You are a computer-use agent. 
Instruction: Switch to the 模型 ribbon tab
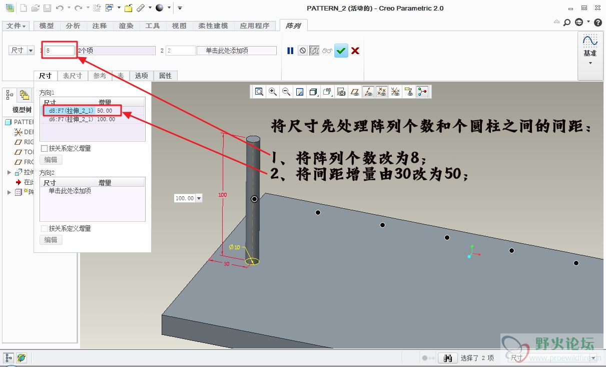click(46, 26)
